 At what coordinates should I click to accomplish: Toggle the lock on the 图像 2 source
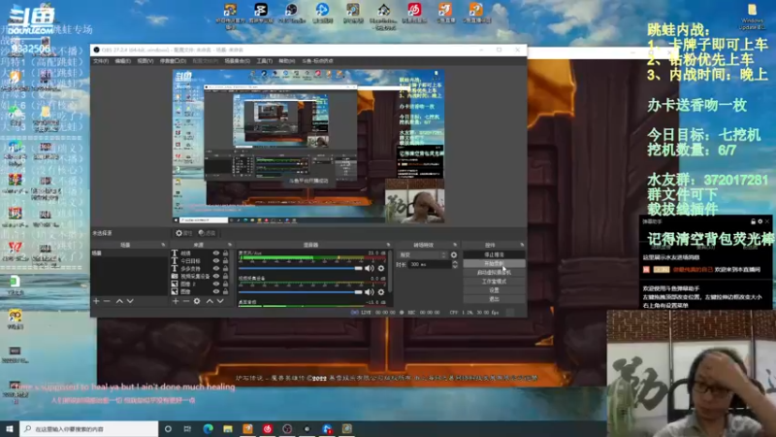226,284
